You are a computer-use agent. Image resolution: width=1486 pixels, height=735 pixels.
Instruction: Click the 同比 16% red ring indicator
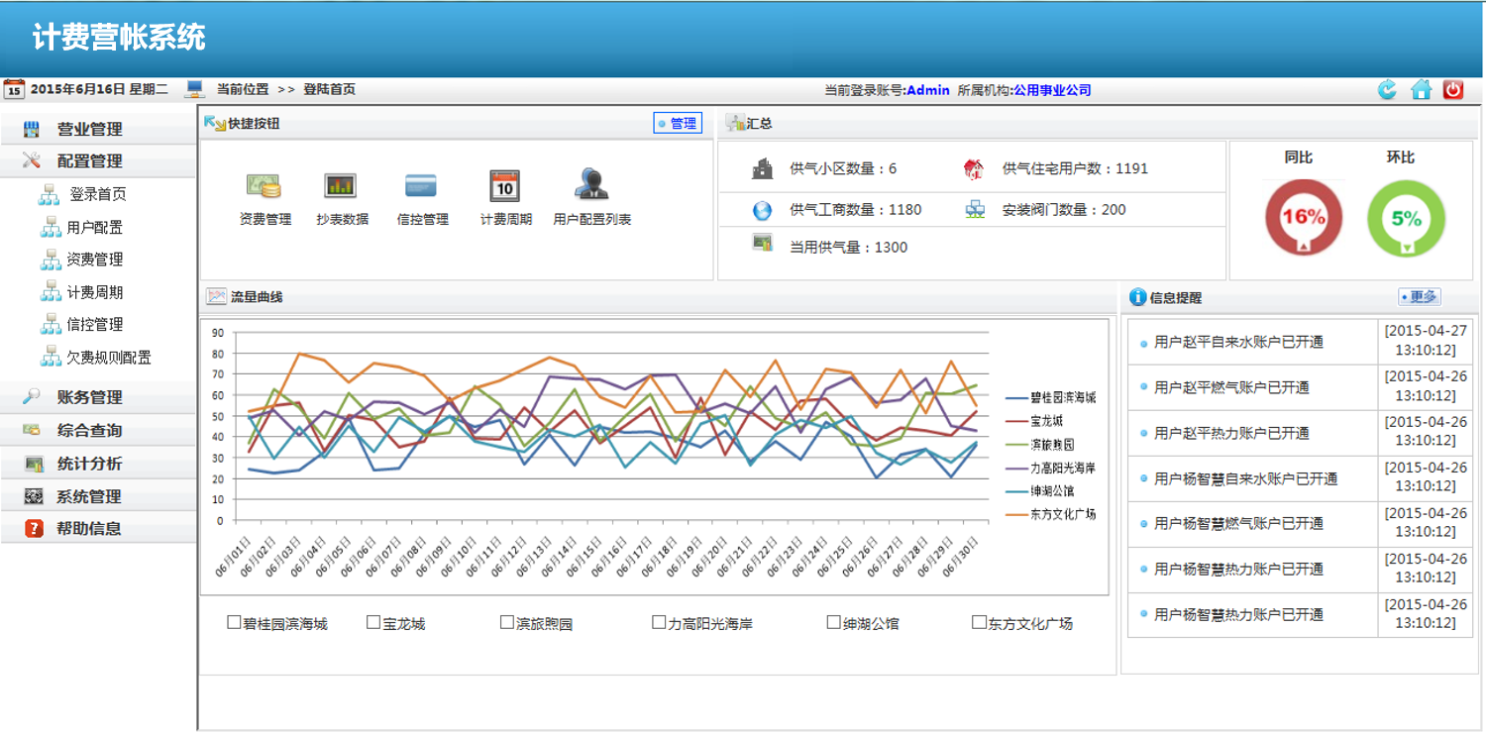(1304, 219)
